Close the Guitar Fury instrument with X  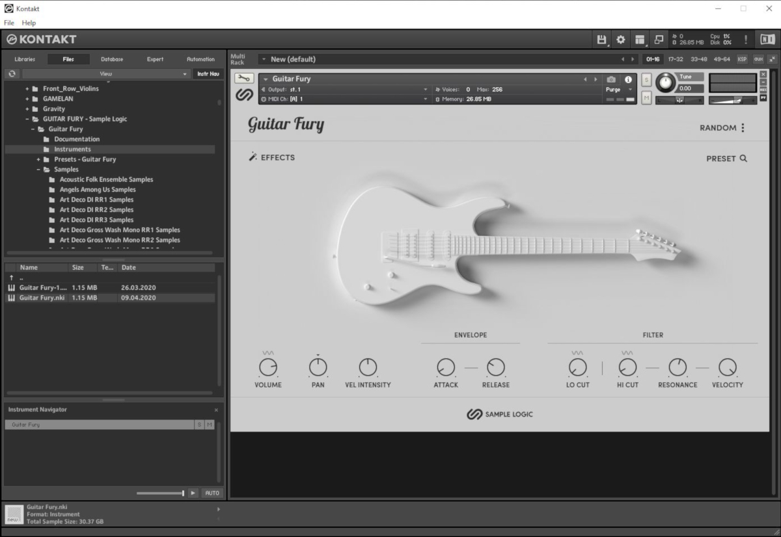(x=763, y=75)
